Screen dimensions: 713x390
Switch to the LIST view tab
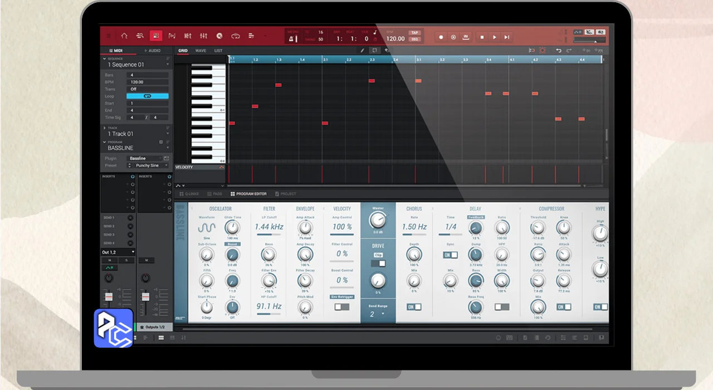click(218, 51)
